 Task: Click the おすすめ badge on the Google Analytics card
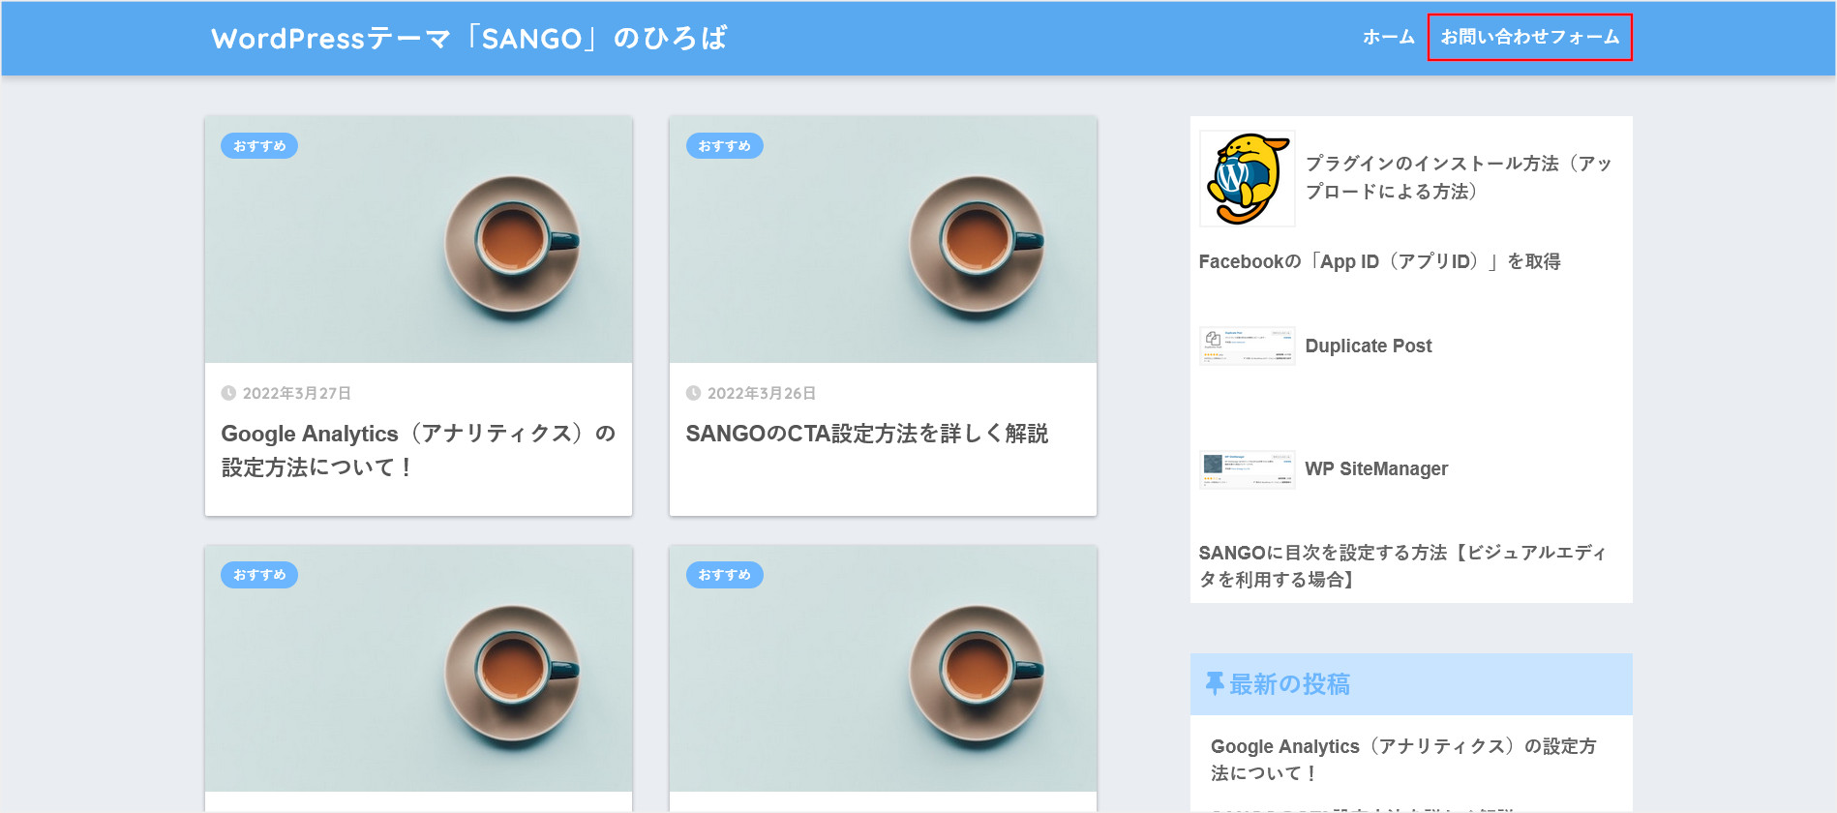point(259,146)
